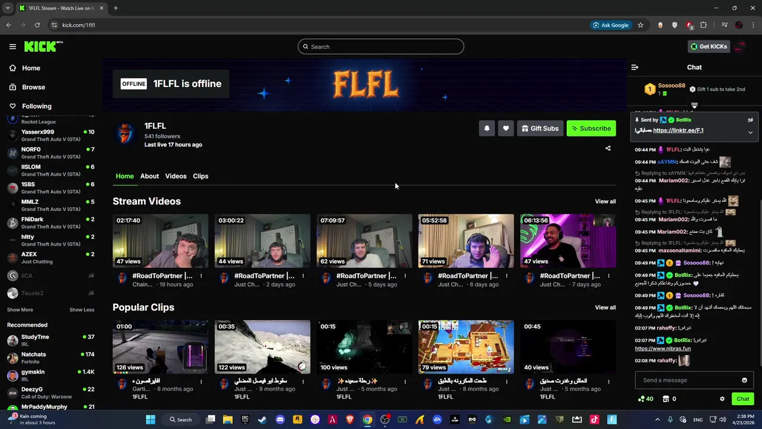762x429 pixels.
Task: Open the linktr.ee/F.1 pinned link
Action: click(x=678, y=130)
